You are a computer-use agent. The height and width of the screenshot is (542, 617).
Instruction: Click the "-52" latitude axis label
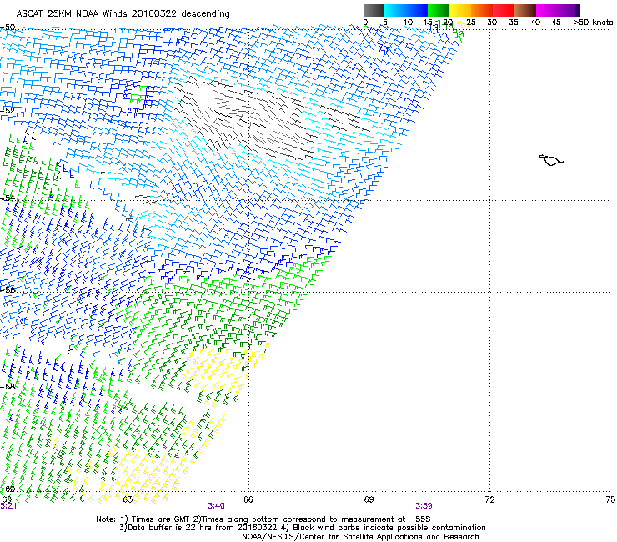8,111
